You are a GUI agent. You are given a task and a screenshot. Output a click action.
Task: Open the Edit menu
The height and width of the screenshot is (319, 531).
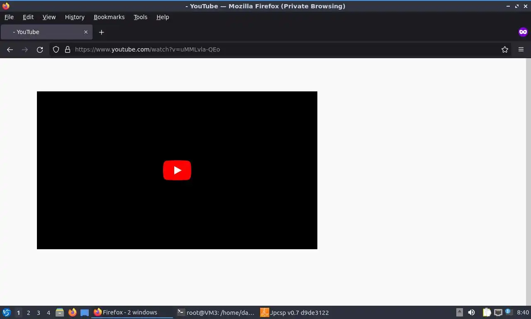click(28, 17)
